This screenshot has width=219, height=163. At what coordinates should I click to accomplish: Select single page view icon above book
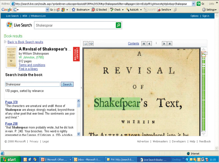(86, 43)
